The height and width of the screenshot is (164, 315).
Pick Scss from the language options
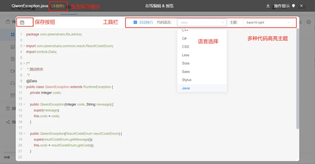186,63
